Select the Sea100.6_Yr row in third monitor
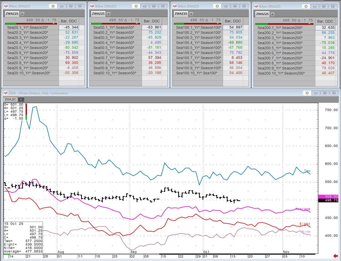 point(199,53)
